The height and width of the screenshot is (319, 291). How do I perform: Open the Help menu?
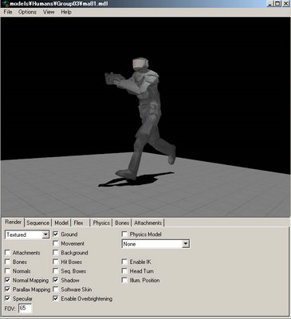pos(66,12)
